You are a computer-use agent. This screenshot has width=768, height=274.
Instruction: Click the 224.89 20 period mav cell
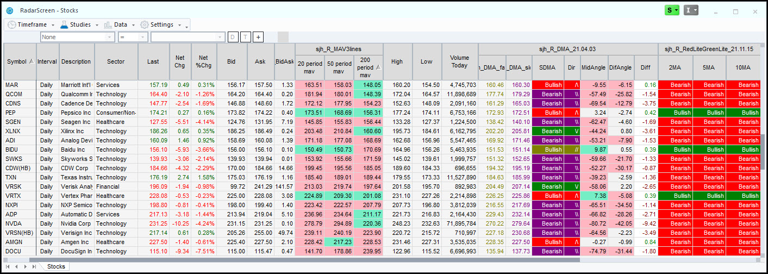point(310,196)
